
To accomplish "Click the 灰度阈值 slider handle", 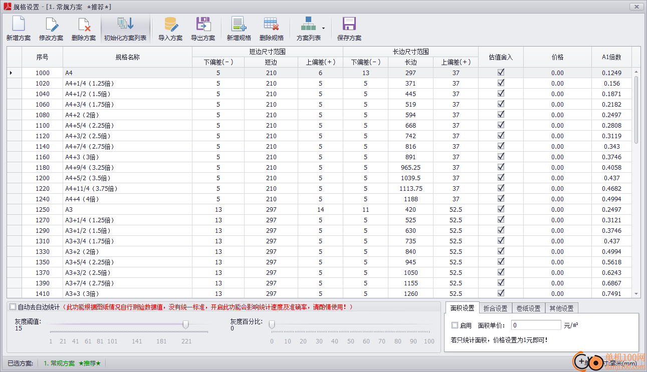I will [186, 325].
